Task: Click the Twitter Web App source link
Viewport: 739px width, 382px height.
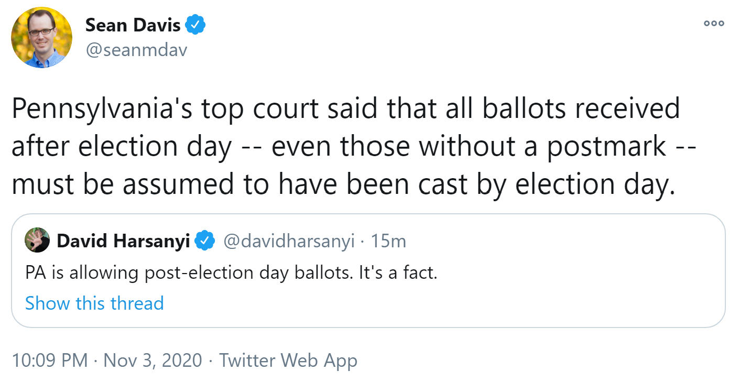Action: 288,361
